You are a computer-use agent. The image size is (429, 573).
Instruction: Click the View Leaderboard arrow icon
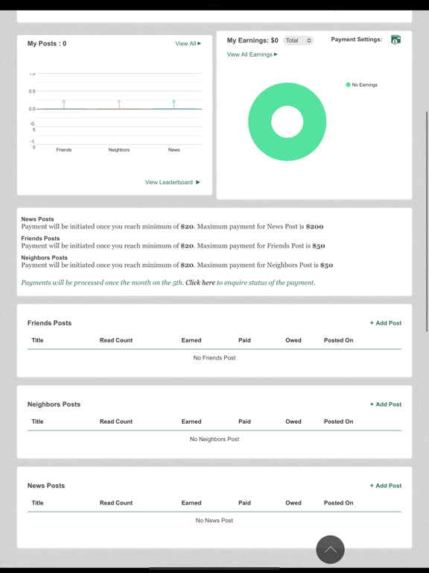pyautogui.click(x=197, y=182)
